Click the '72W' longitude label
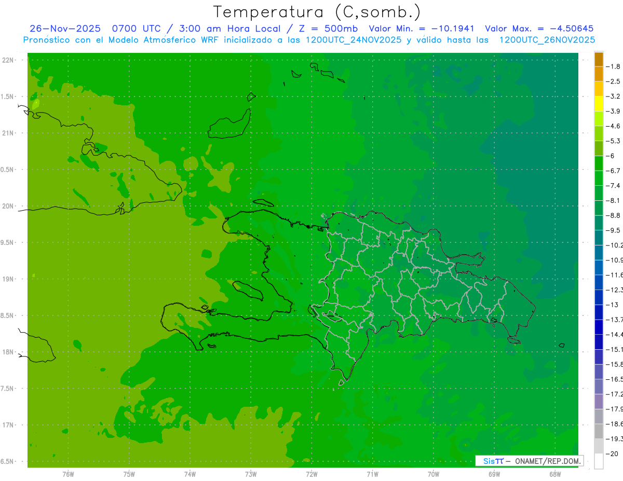This screenshot has height=481, width=623. click(311, 474)
